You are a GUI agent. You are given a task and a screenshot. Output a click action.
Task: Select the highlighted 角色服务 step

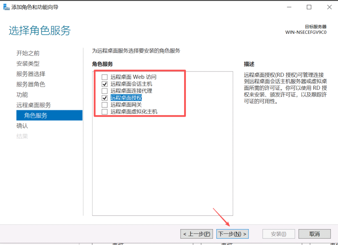[x=36, y=115]
